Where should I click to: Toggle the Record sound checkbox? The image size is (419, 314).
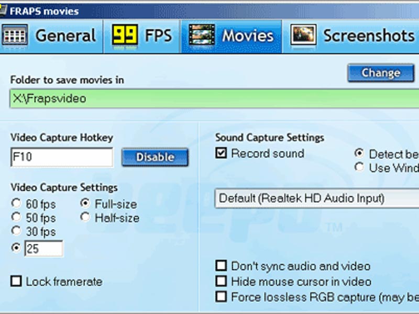click(222, 153)
